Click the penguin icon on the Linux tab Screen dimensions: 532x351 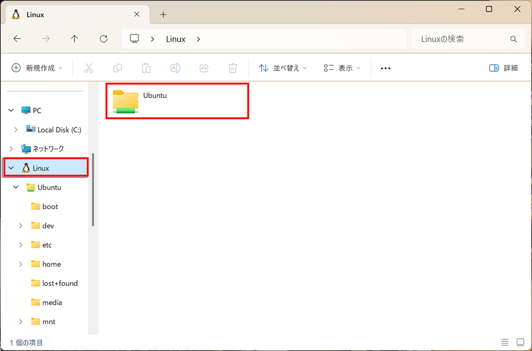pyautogui.click(x=16, y=15)
